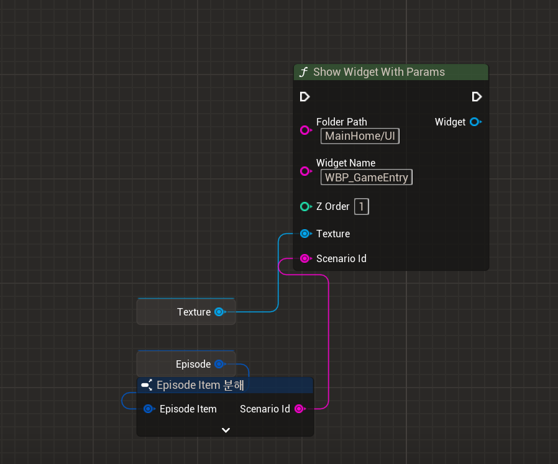
Task: Click the Widget Name input pin
Action: (306, 171)
